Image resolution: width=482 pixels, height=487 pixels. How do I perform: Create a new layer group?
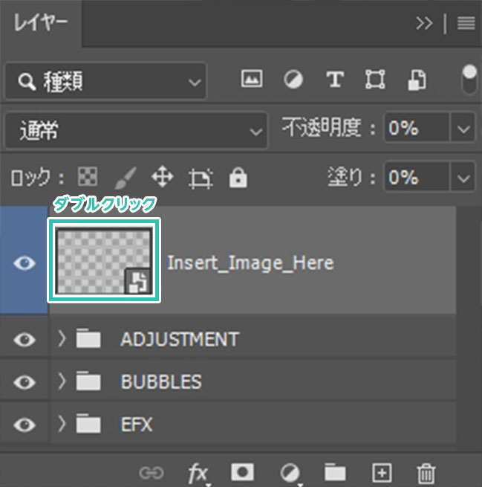pos(335,472)
